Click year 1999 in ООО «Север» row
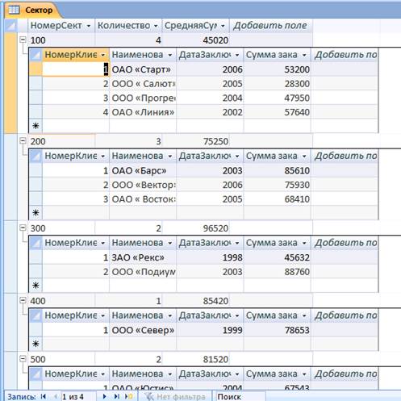The width and height of the screenshot is (401, 401). click(232, 330)
